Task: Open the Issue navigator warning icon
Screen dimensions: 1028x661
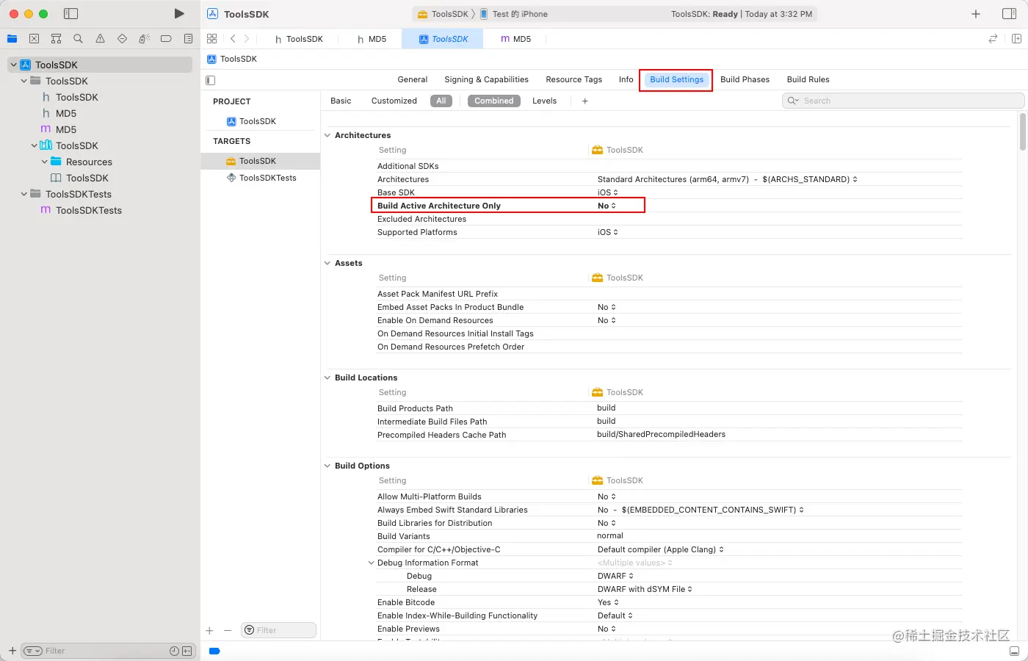Action: (100, 39)
